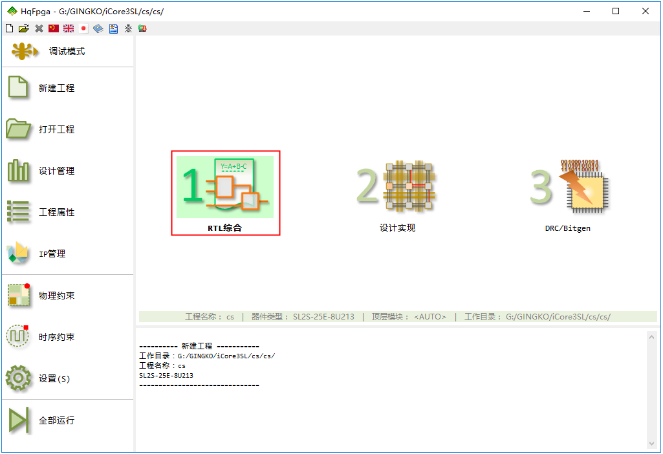Screen dimensions: 663x454
Task: Run step 3 DRC/Bitgen
Action: point(567,193)
